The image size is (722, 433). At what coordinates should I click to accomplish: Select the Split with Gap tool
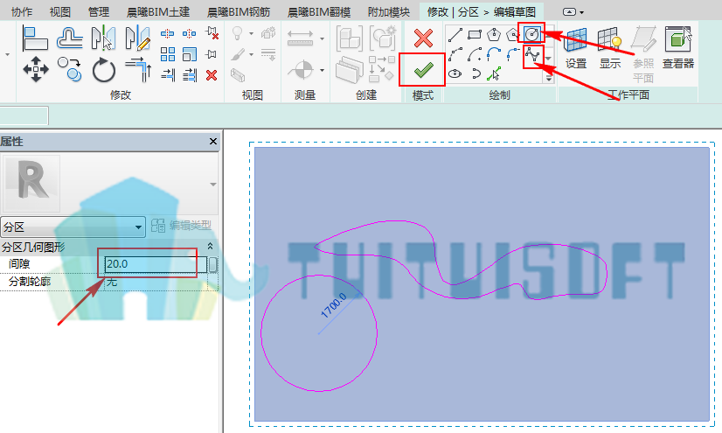point(190,33)
